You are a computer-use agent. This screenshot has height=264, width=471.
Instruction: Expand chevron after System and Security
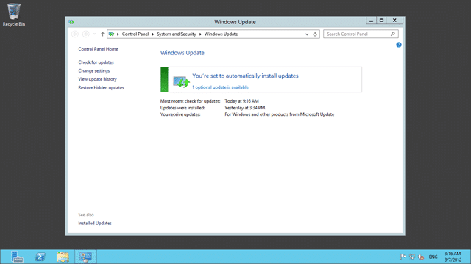pos(200,34)
